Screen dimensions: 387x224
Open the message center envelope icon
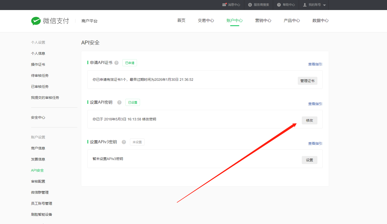(x=224, y=5)
